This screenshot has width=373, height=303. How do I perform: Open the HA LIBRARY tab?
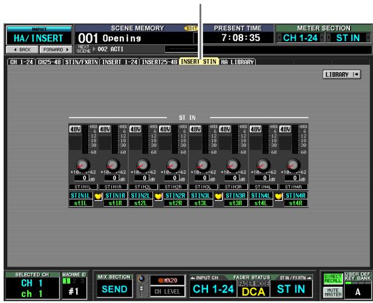(237, 62)
